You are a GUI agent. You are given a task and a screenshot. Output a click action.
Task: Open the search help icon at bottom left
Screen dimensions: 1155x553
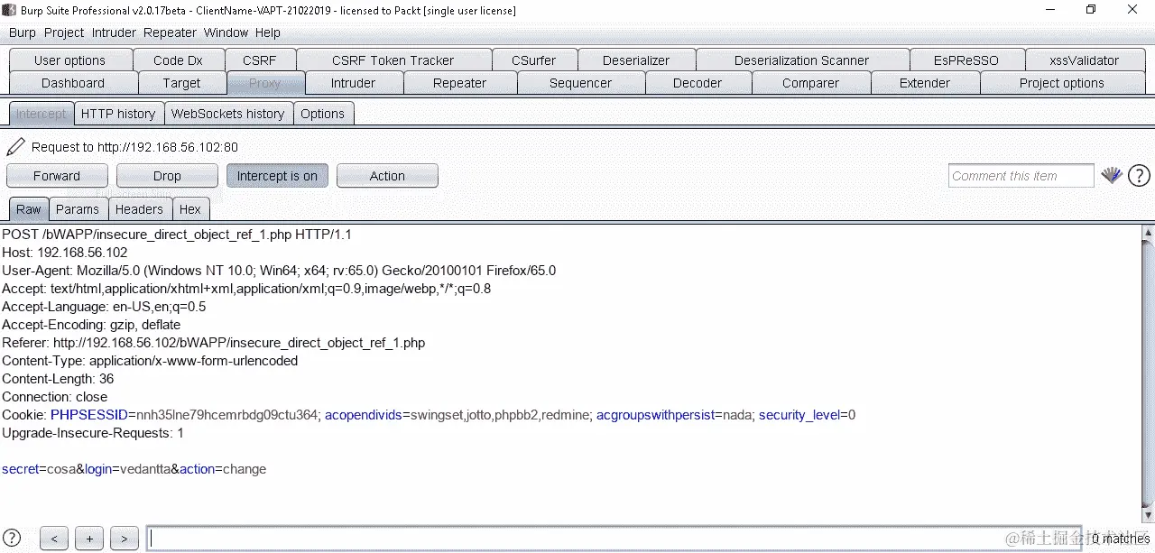(x=13, y=538)
